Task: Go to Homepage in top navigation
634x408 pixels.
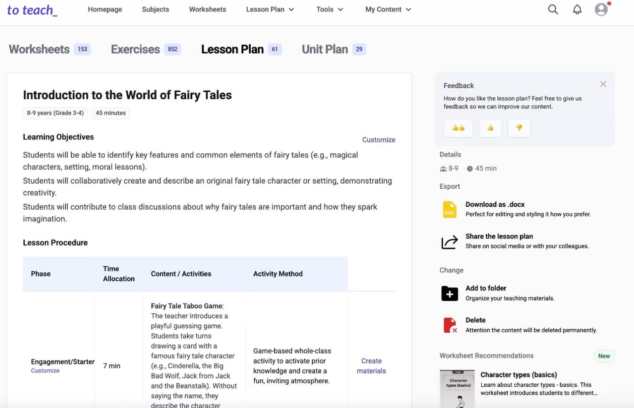Action: tap(105, 9)
